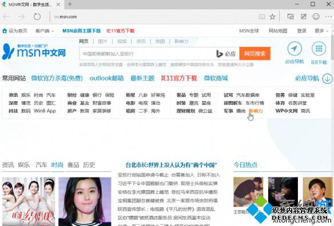Focus the Bing search input field

(x=148, y=54)
